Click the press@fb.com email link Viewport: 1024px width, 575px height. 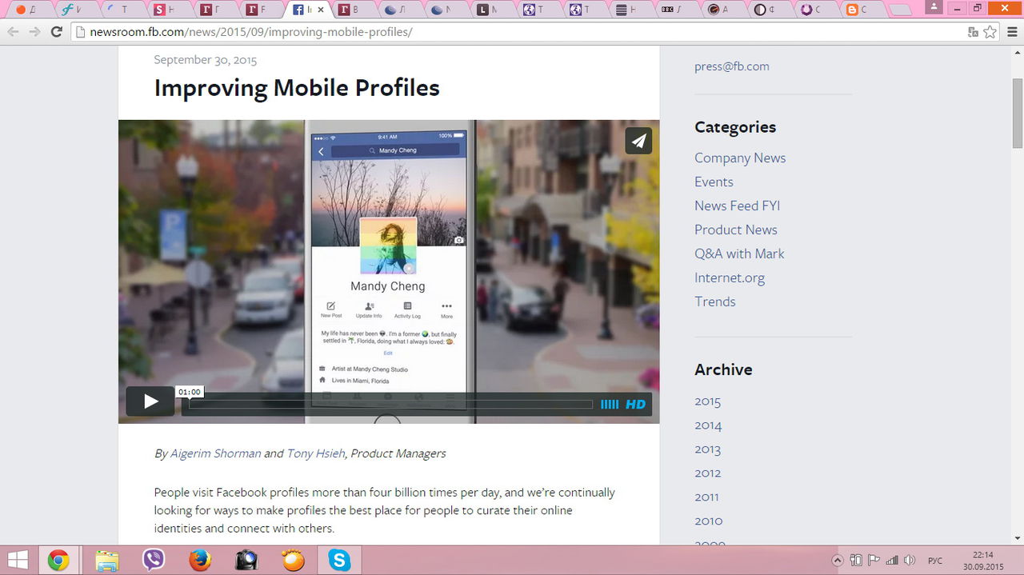pyautogui.click(x=732, y=66)
